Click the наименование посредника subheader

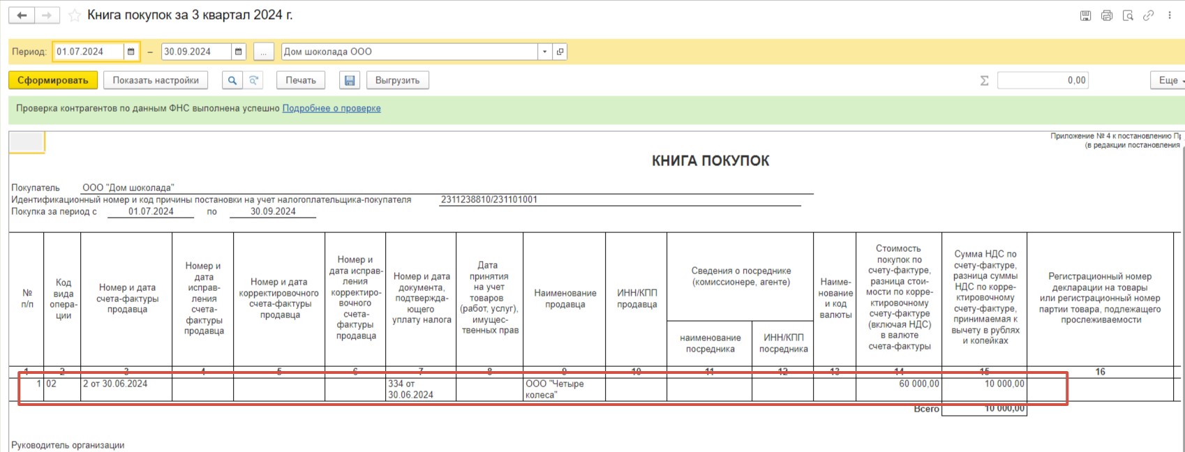click(710, 343)
